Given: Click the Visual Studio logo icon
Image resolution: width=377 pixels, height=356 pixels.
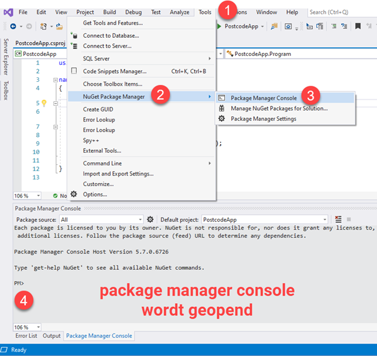Looking at the screenshot, I should [8, 12].
